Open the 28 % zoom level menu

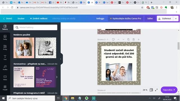[x=145, y=90]
